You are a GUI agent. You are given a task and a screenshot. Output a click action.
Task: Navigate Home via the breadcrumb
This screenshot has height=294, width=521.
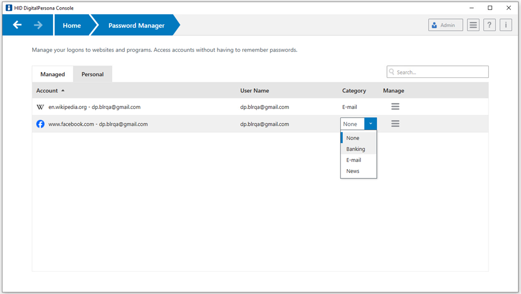[71, 25]
